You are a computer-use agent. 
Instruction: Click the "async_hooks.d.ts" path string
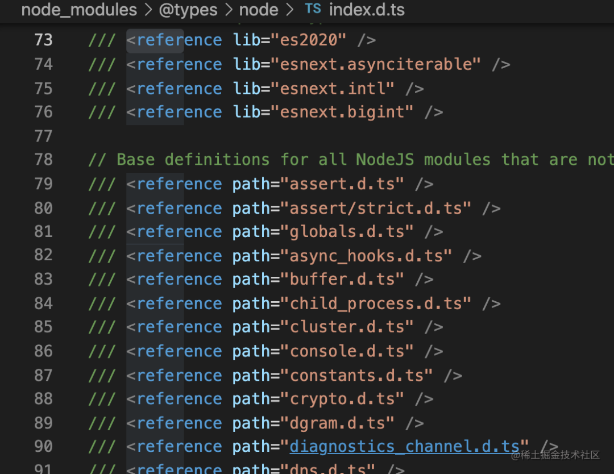(x=366, y=256)
